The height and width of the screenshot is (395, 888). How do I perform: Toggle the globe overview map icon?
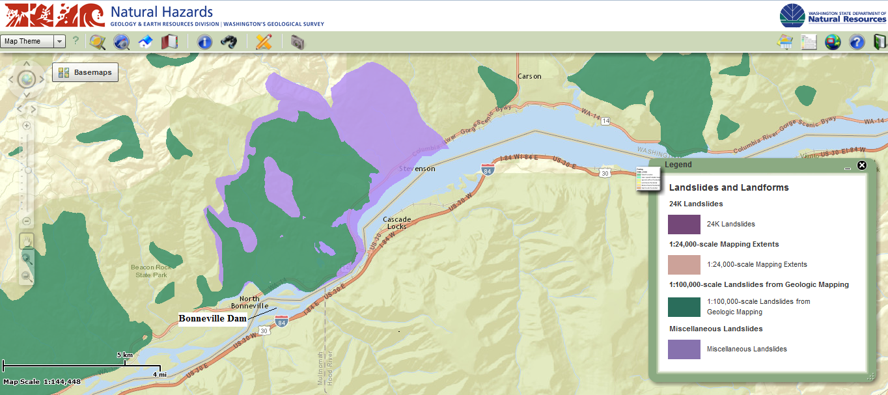point(833,42)
